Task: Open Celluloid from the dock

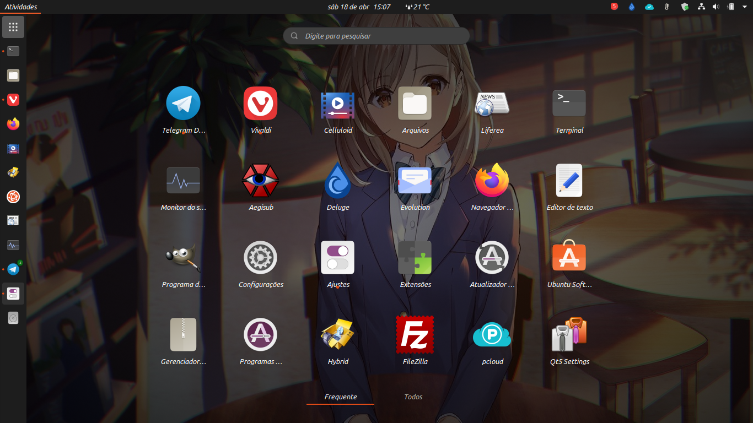Action: click(13, 148)
